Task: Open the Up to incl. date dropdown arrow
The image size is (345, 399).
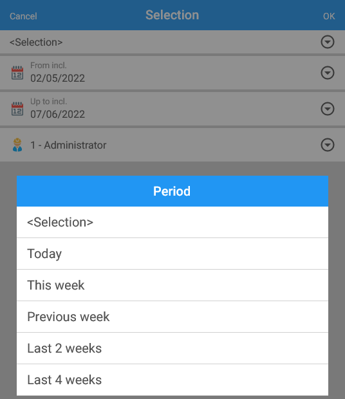Action: tap(327, 109)
